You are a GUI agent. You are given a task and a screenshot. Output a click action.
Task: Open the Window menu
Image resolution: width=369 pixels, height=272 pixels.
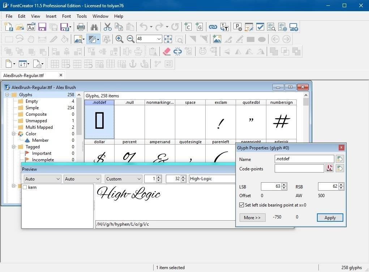click(x=100, y=16)
